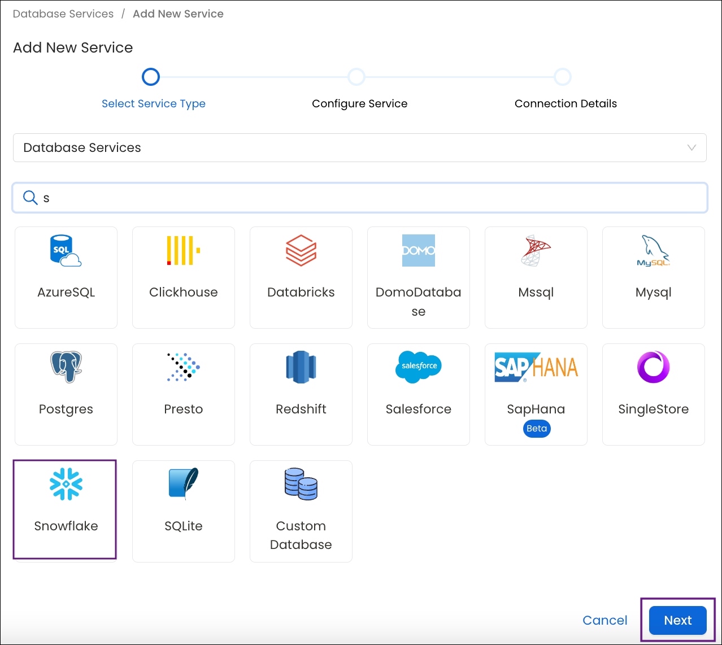Select the Presto service icon

(x=183, y=367)
